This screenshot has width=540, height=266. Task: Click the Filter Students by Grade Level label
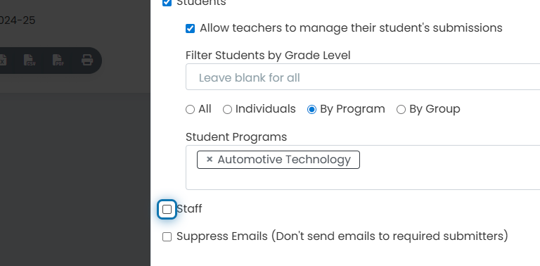[x=268, y=55]
